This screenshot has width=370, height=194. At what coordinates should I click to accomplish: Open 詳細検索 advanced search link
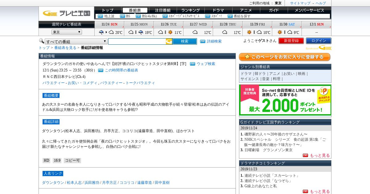[214, 41]
